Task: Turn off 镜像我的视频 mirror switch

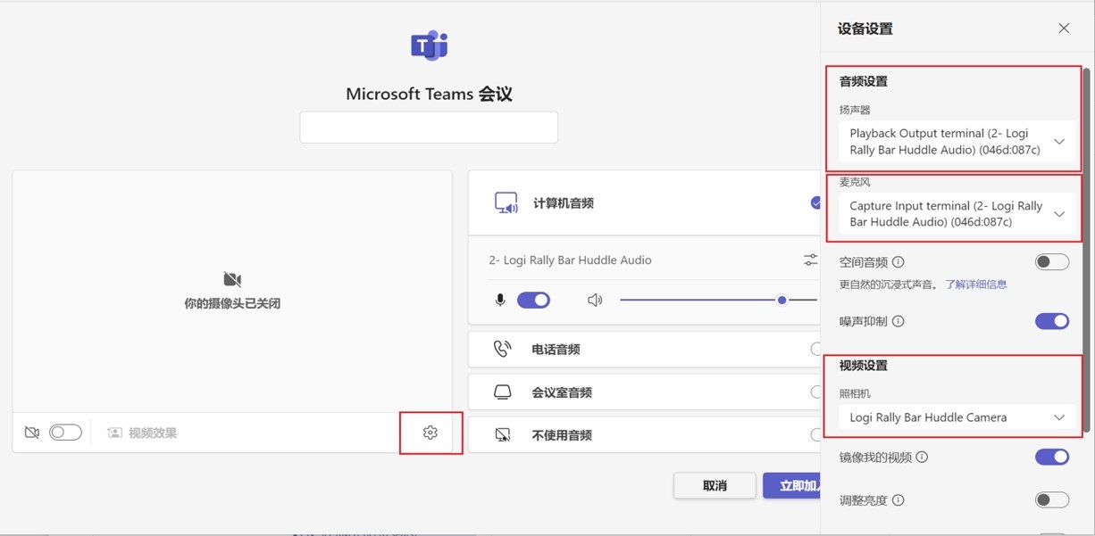Action: [1052, 458]
